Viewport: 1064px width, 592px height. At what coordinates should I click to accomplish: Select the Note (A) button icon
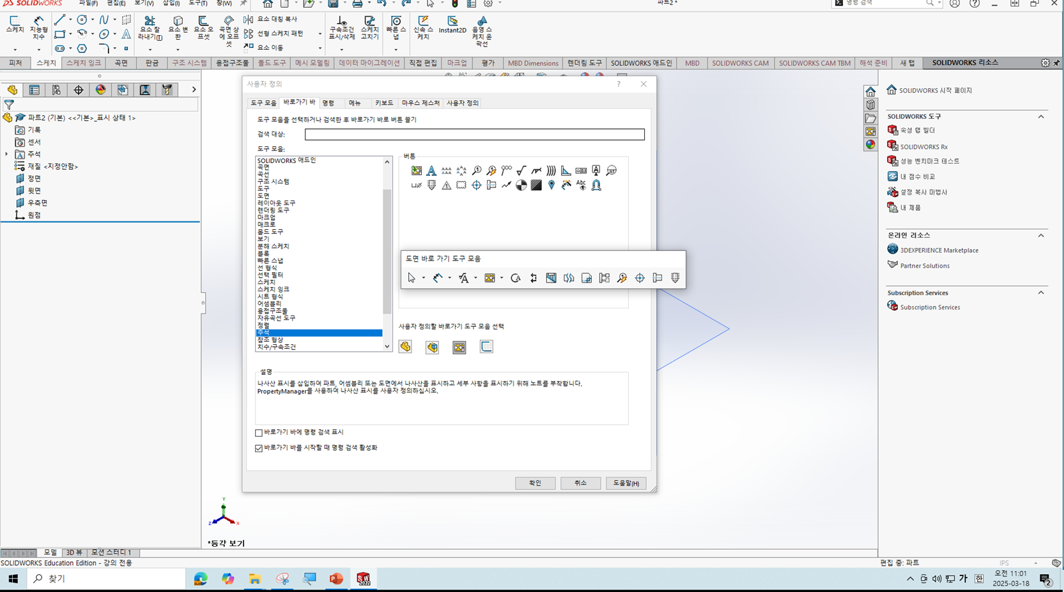[x=431, y=171]
